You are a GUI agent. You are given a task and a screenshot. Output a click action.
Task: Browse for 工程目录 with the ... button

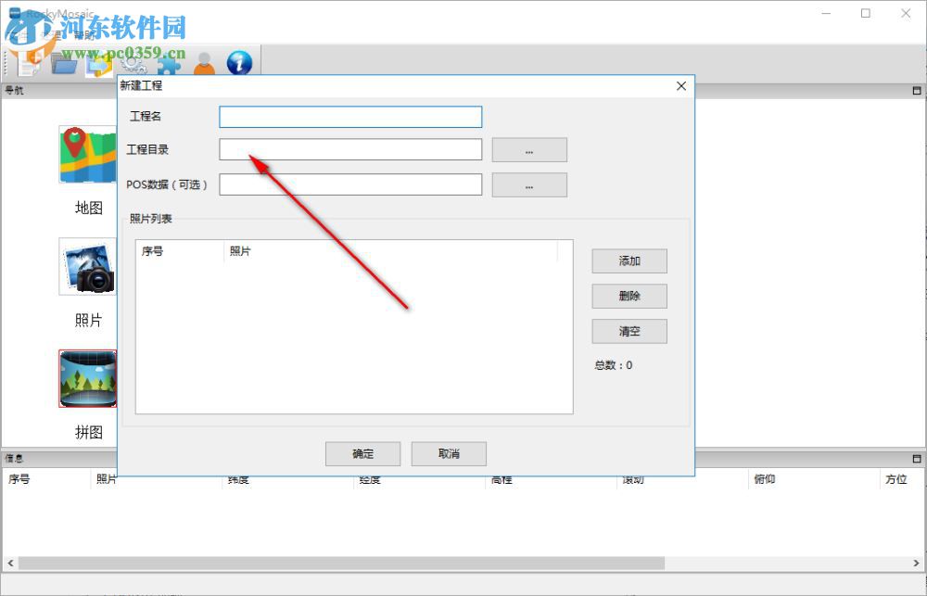(528, 149)
